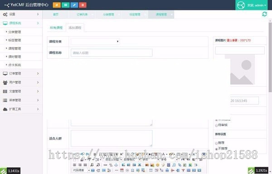This screenshot has height=174, width=272.
Task: Click the editor multi-image upload icon
Action: point(152,165)
